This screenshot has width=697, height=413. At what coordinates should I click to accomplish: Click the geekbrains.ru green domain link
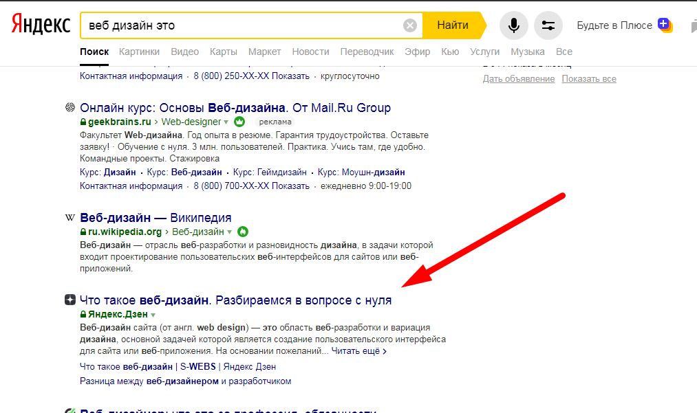tap(120, 122)
